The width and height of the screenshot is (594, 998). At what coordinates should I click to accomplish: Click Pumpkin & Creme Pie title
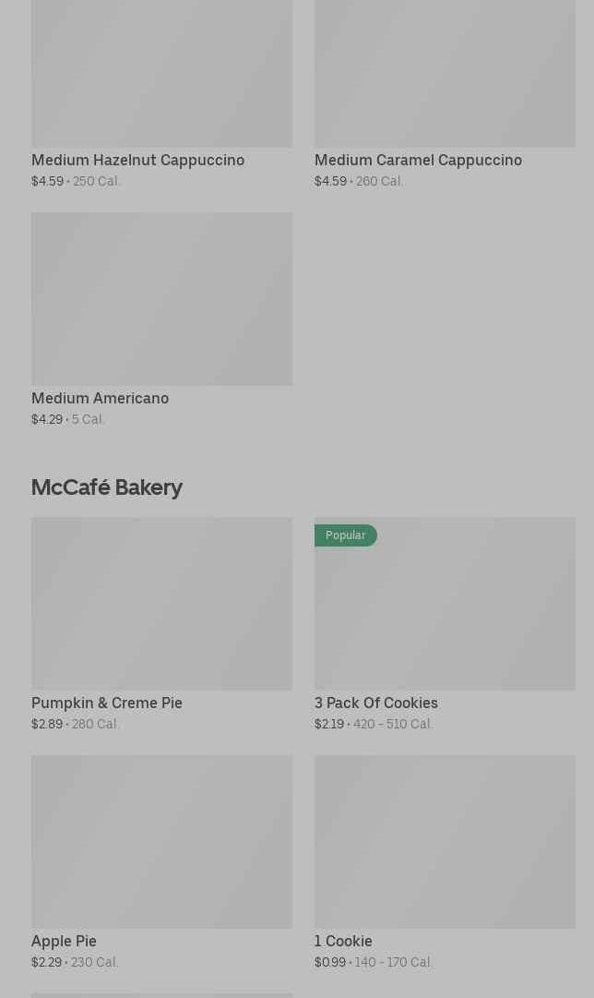click(x=107, y=703)
